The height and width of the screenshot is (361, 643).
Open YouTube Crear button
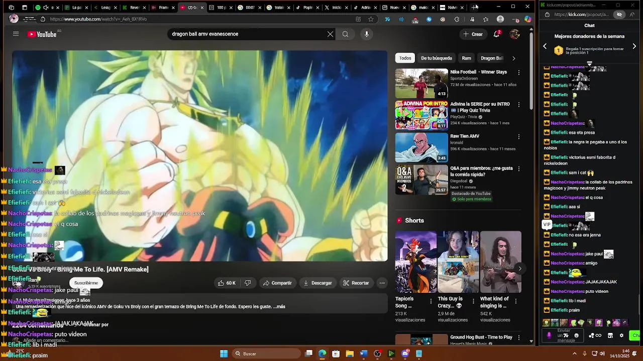coord(473,34)
